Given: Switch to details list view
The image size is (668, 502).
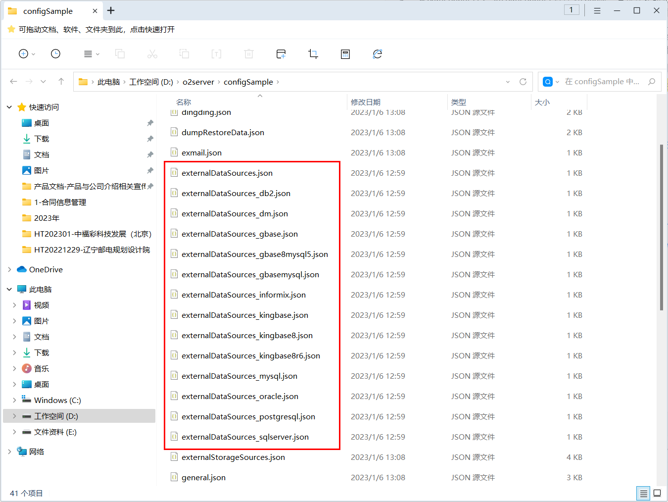Looking at the screenshot, I should pos(643,493).
